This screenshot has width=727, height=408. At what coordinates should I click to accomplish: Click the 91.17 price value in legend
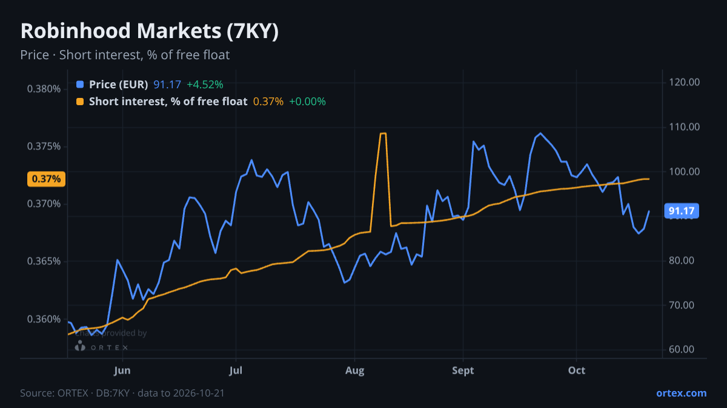pyautogui.click(x=167, y=84)
